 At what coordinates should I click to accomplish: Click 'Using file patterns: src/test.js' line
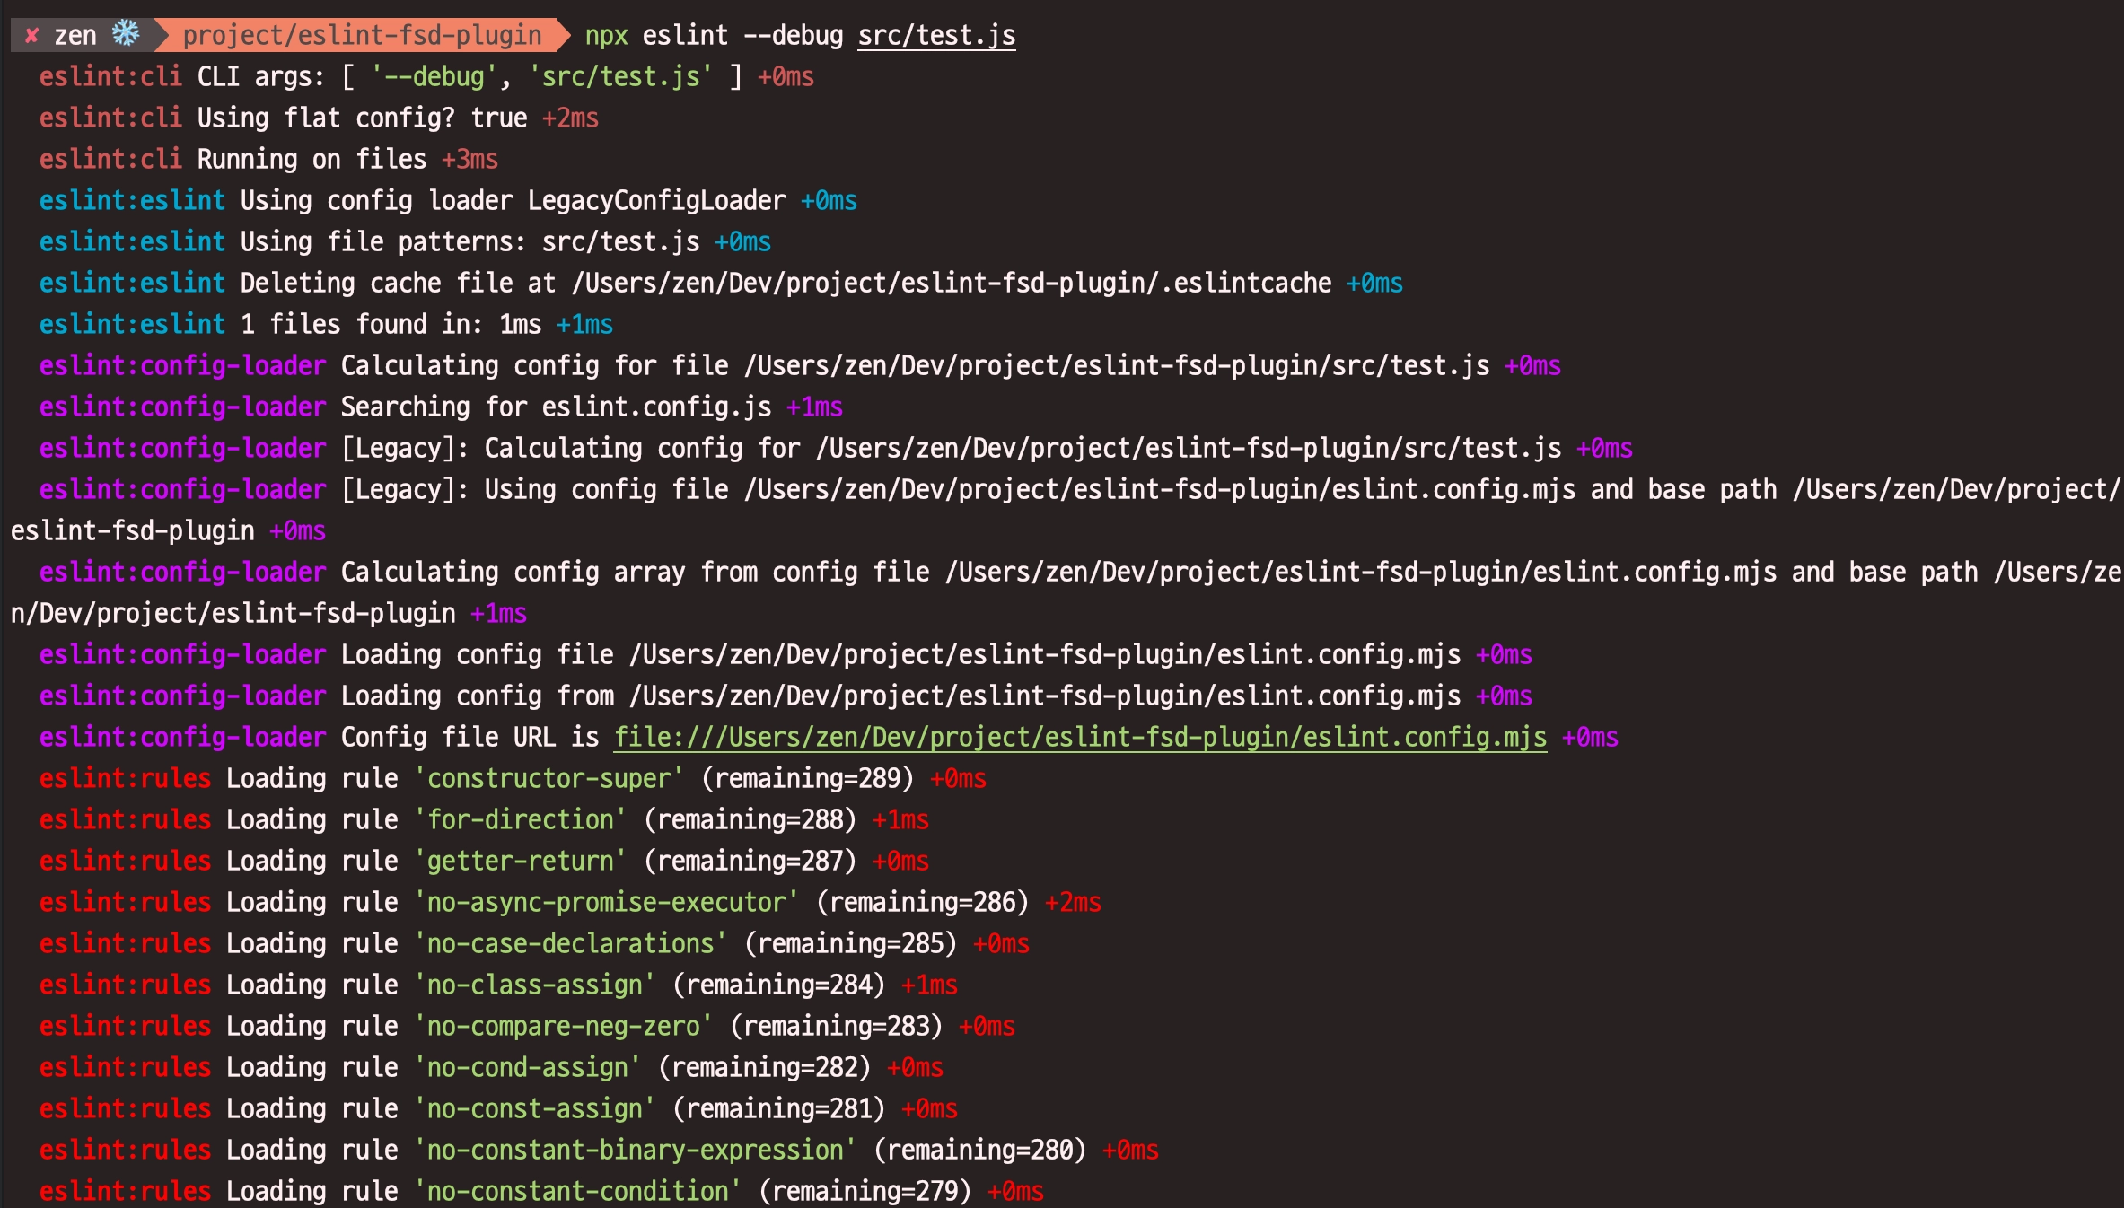(405, 242)
